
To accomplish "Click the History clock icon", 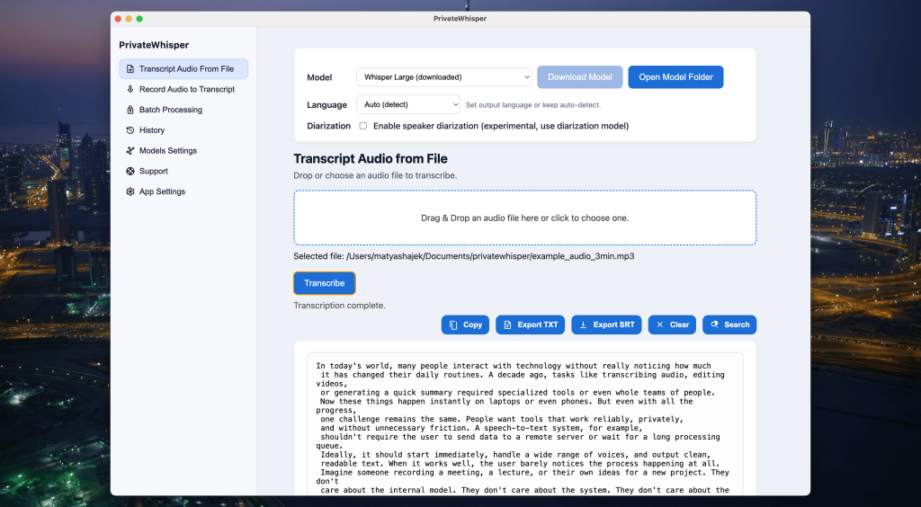I will coord(130,130).
